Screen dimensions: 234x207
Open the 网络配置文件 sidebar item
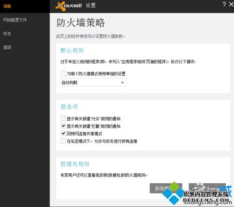coord(15,20)
